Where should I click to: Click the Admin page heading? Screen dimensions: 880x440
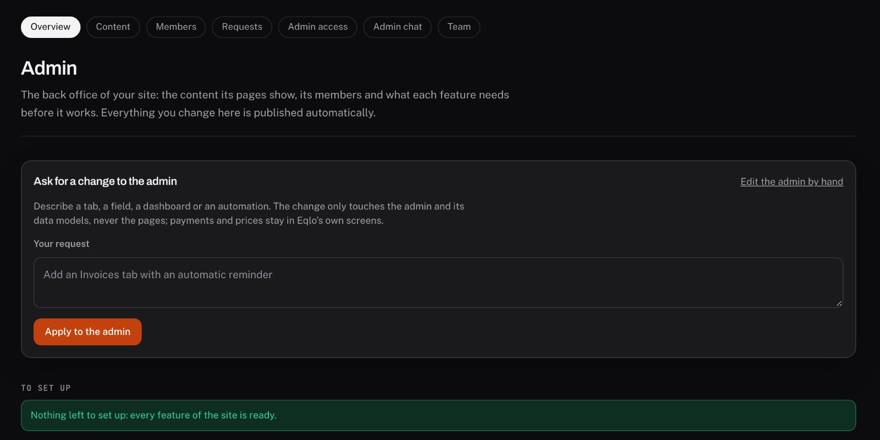coord(49,68)
